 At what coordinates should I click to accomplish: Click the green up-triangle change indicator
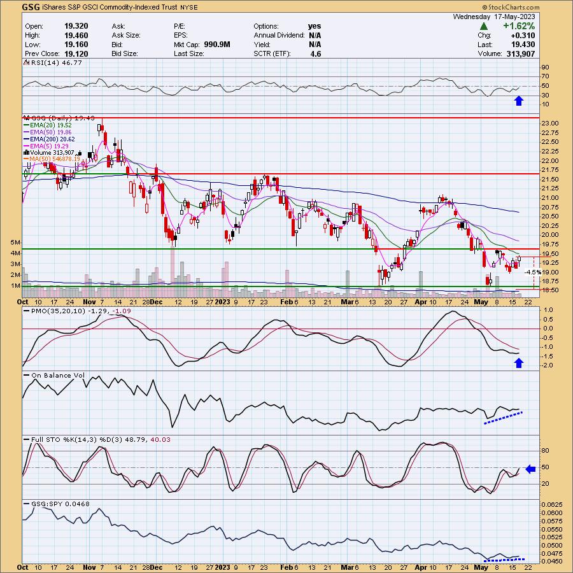click(483, 26)
